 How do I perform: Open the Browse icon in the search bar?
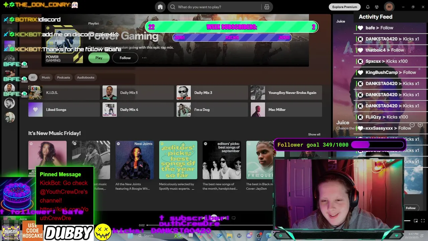[266, 7]
